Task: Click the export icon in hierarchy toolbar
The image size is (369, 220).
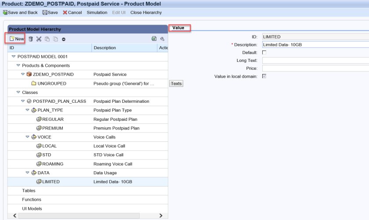Action: coord(154,39)
